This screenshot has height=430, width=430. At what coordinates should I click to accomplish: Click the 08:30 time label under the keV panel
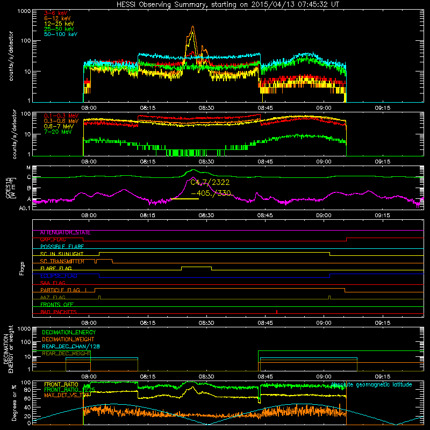(206, 108)
